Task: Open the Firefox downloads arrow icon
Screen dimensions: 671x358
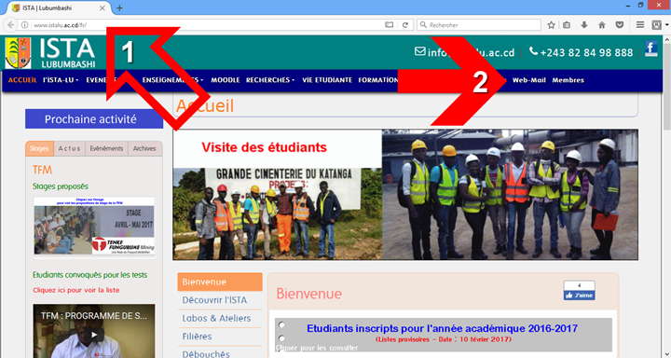Action: [584, 25]
